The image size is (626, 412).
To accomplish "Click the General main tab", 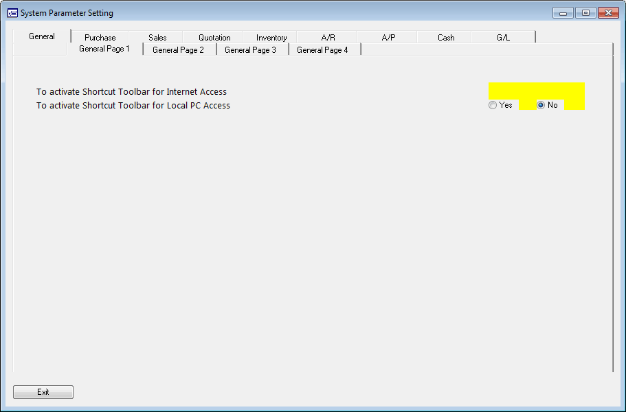I will click(x=42, y=36).
